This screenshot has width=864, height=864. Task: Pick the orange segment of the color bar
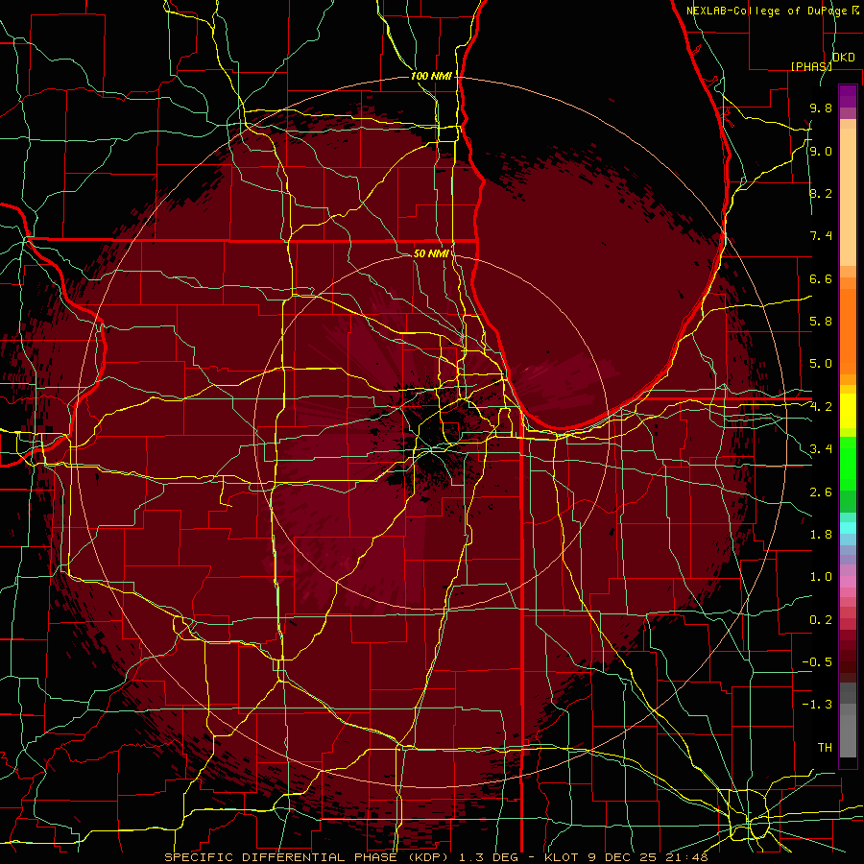point(848,331)
